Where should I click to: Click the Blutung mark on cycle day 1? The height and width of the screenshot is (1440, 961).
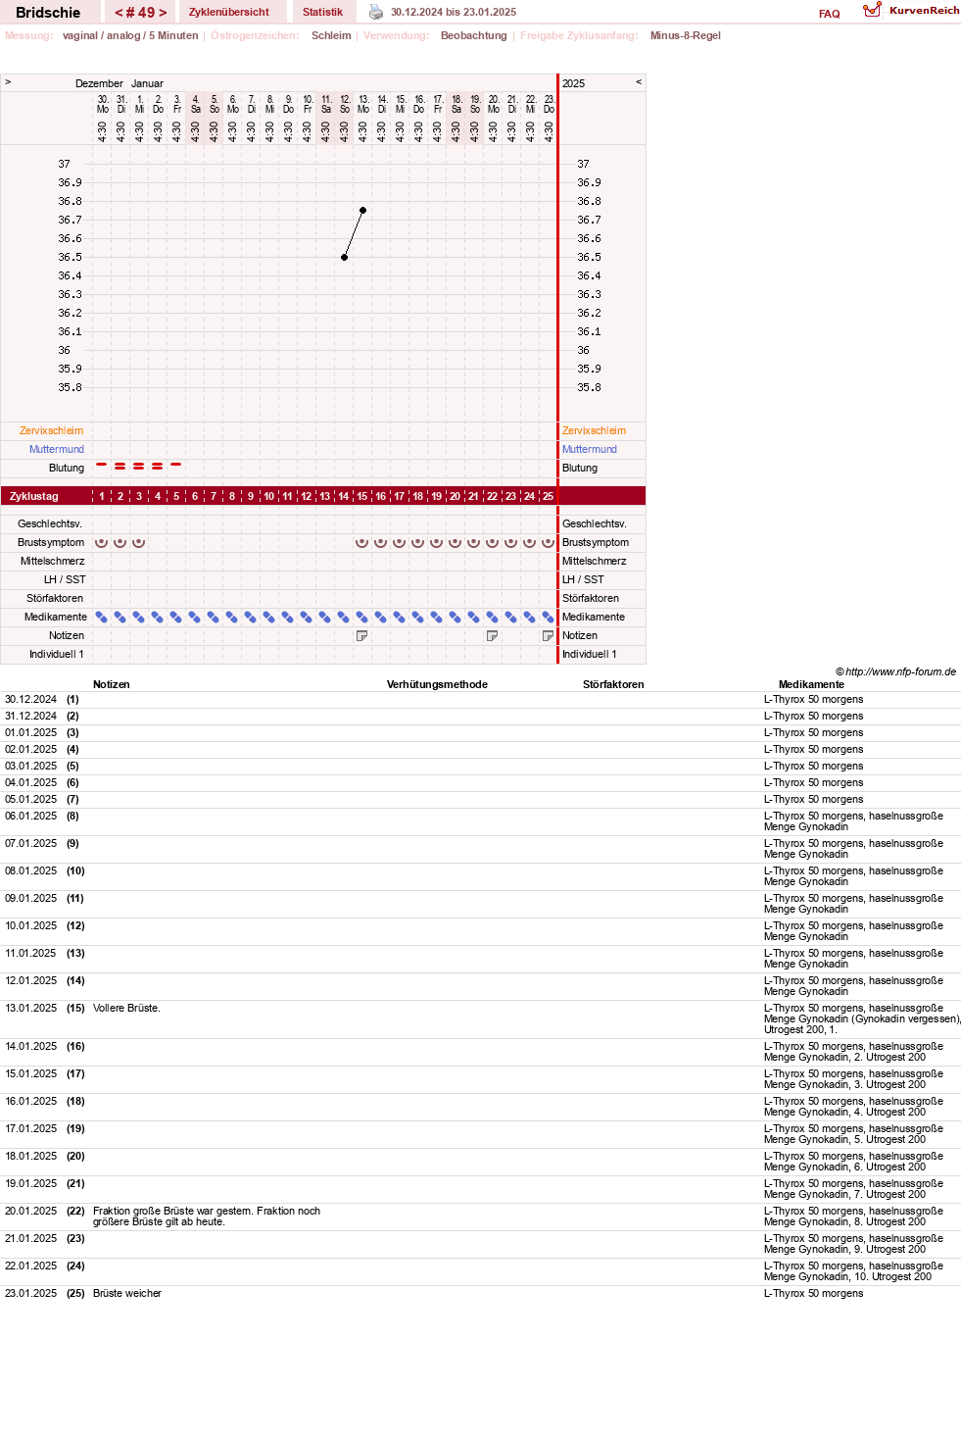101,465
